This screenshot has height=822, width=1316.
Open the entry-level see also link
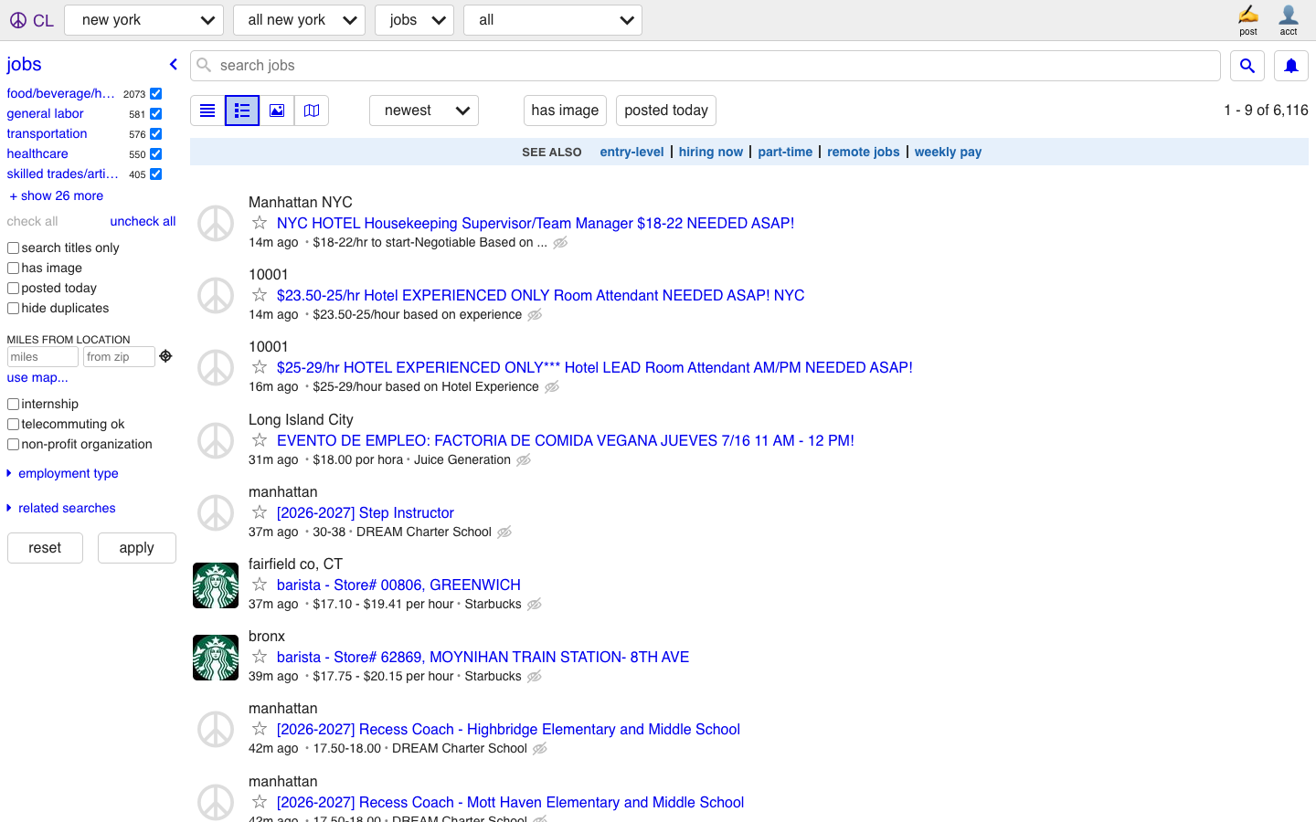click(x=631, y=152)
